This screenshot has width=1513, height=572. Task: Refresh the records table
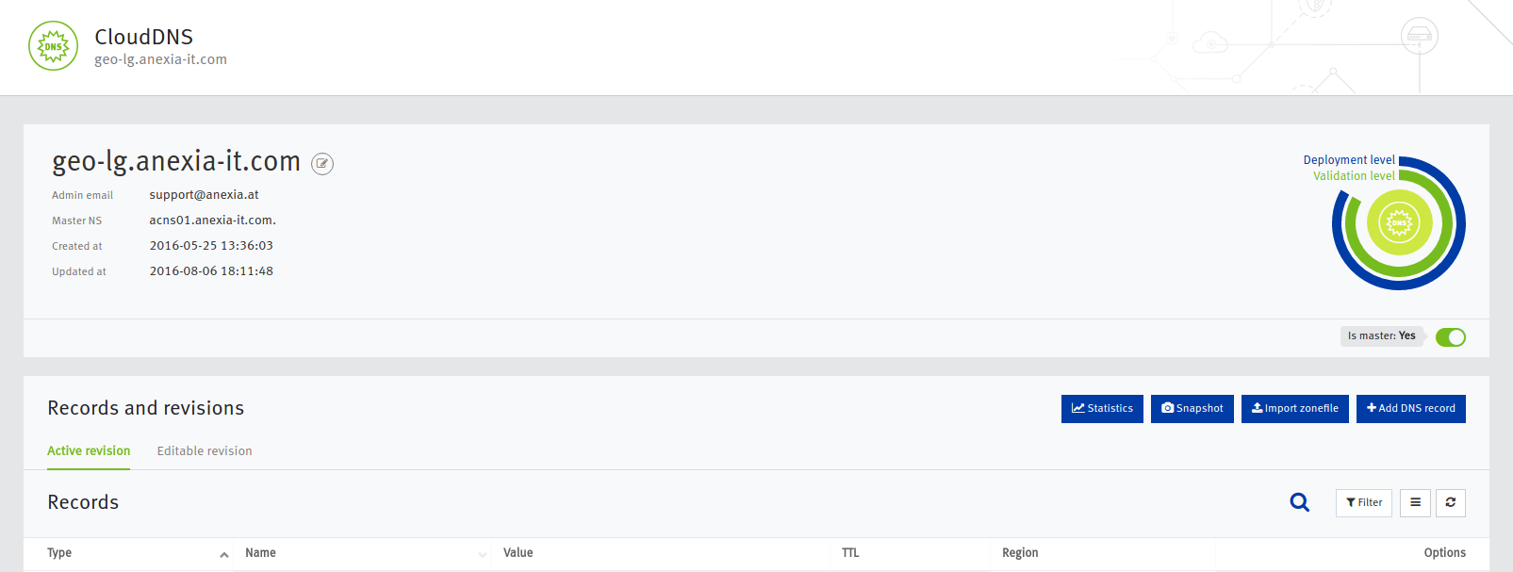[1451, 503]
